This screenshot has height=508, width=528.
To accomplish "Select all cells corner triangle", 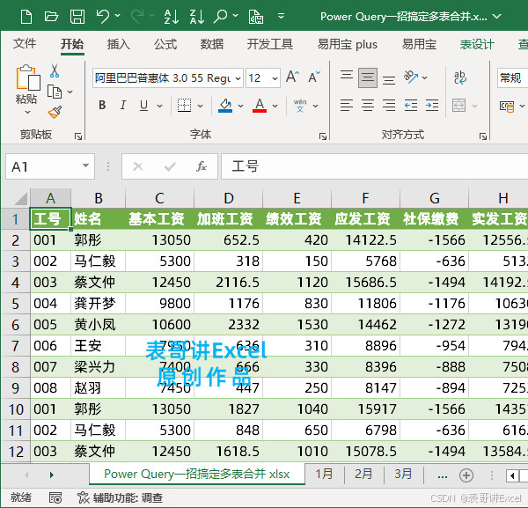I will point(20,199).
